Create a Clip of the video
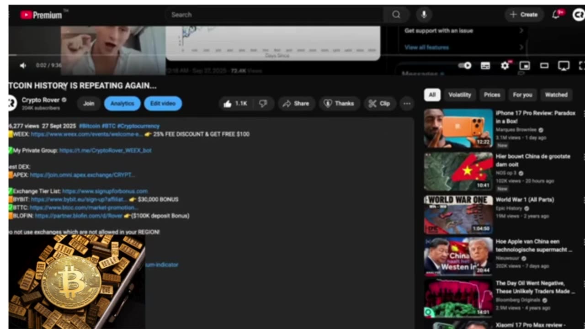Image resolution: width=585 pixels, height=329 pixels. pyautogui.click(x=380, y=104)
